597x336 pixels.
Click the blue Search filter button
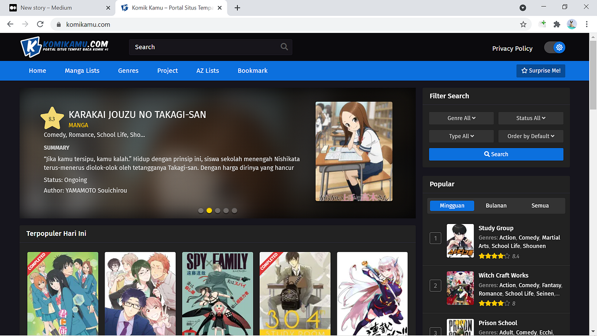tap(496, 154)
